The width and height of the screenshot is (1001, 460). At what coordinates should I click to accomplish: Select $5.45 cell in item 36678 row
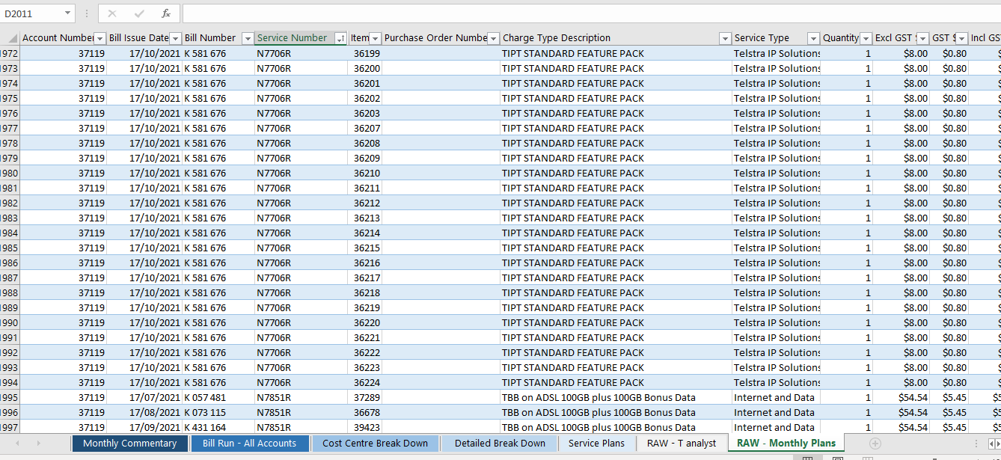(x=949, y=412)
